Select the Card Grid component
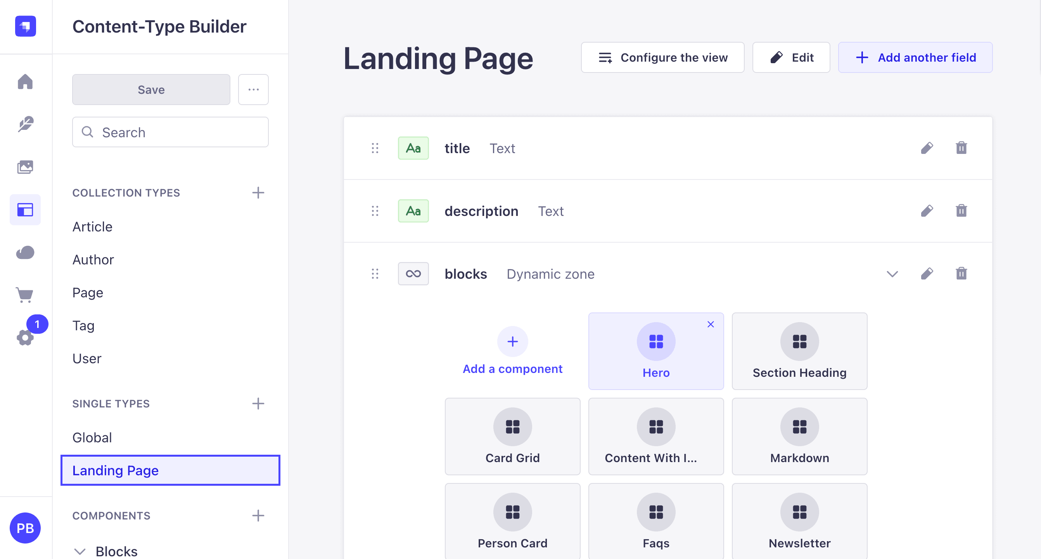Screen dimensions: 1041x559 [512, 437]
